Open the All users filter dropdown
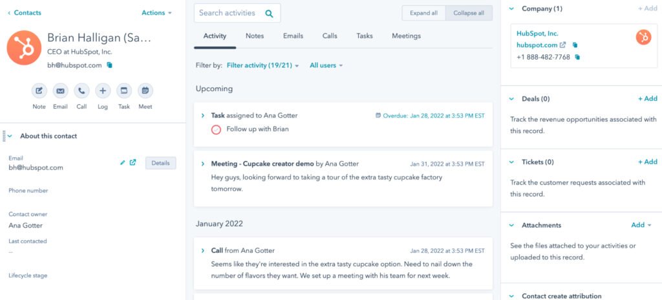 326,65
